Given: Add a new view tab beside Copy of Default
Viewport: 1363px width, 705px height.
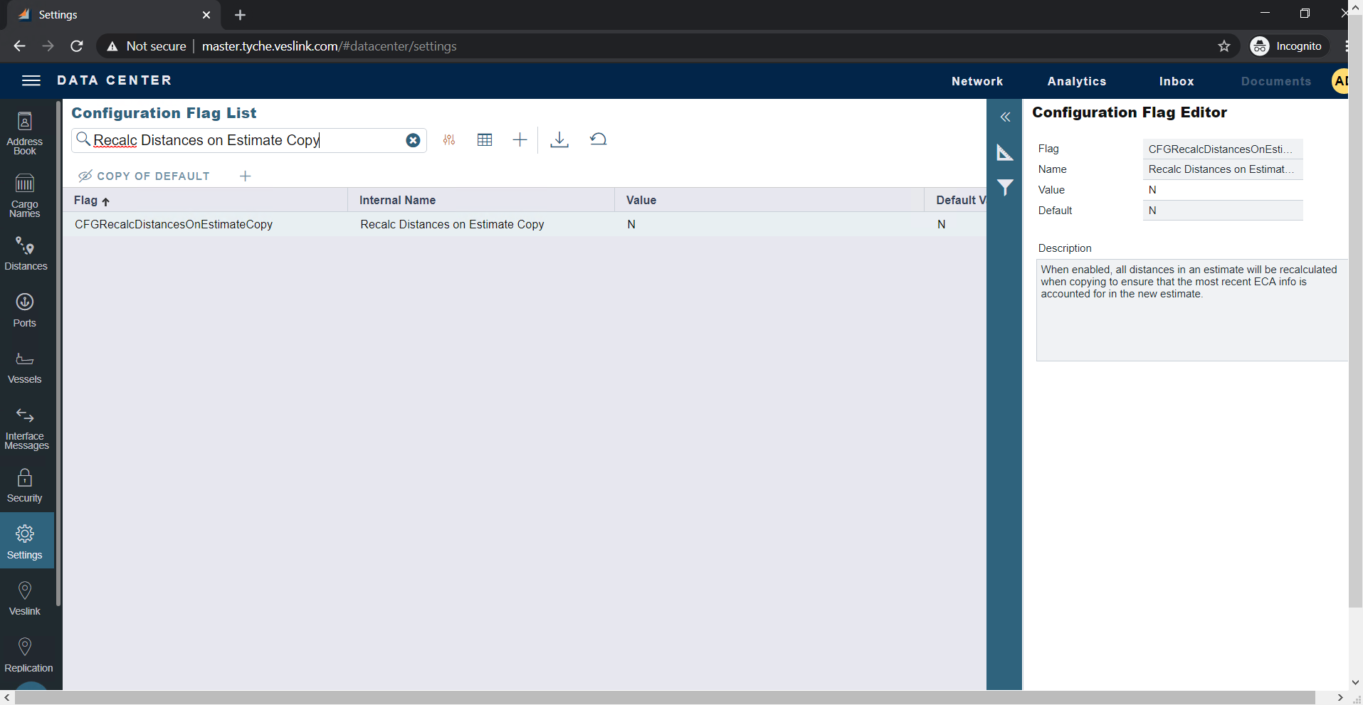Looking at the screenshot, I should pos(246,176).
